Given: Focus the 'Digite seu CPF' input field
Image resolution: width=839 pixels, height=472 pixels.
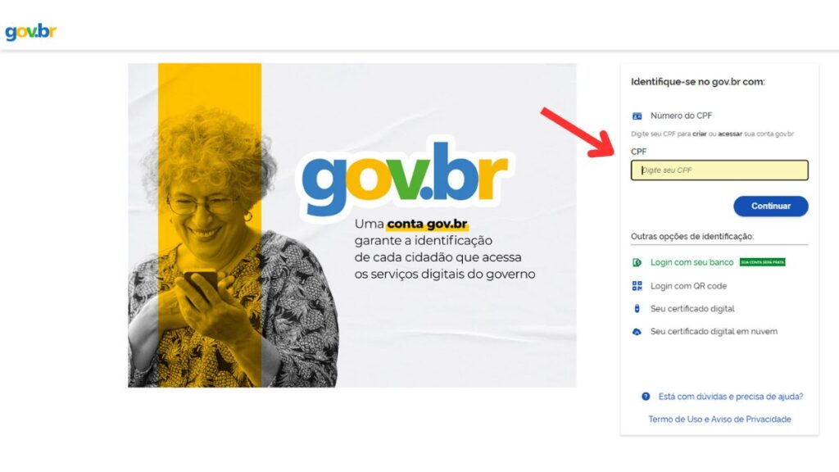Looking at the screenshot, I should point(719,170).
